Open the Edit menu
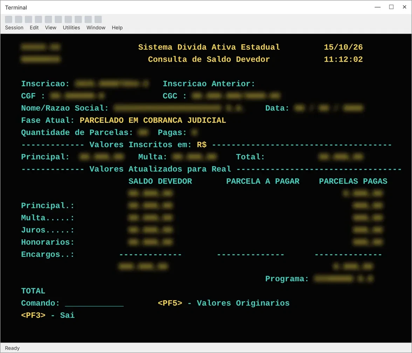Screen dimensions: 412x353 pyautogui.click(x=34, y=28)
